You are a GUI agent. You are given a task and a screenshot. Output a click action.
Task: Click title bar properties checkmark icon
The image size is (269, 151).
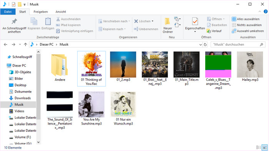[x=13, y=4]
